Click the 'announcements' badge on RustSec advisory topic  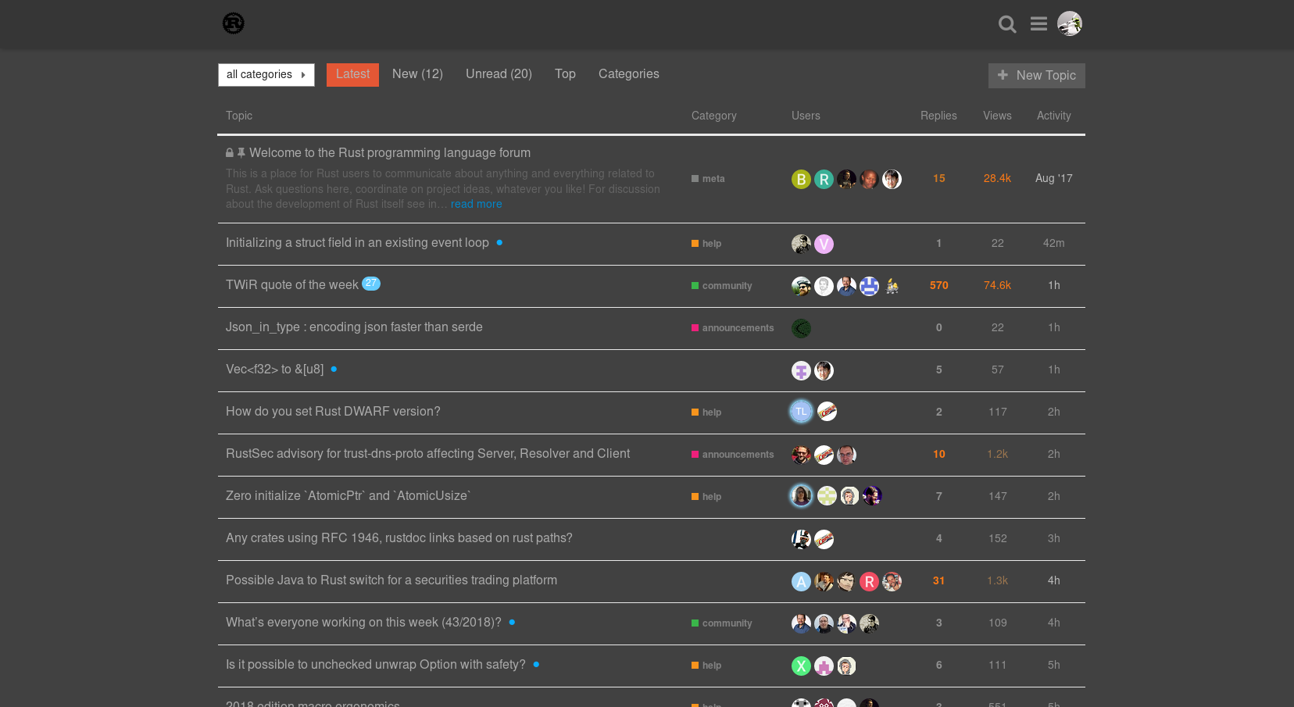(x=732, y=454)
